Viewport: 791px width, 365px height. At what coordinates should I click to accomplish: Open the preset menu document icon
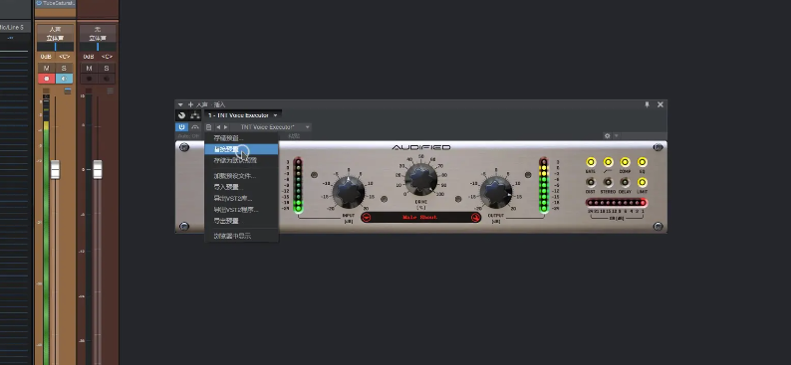coord(209,127)
